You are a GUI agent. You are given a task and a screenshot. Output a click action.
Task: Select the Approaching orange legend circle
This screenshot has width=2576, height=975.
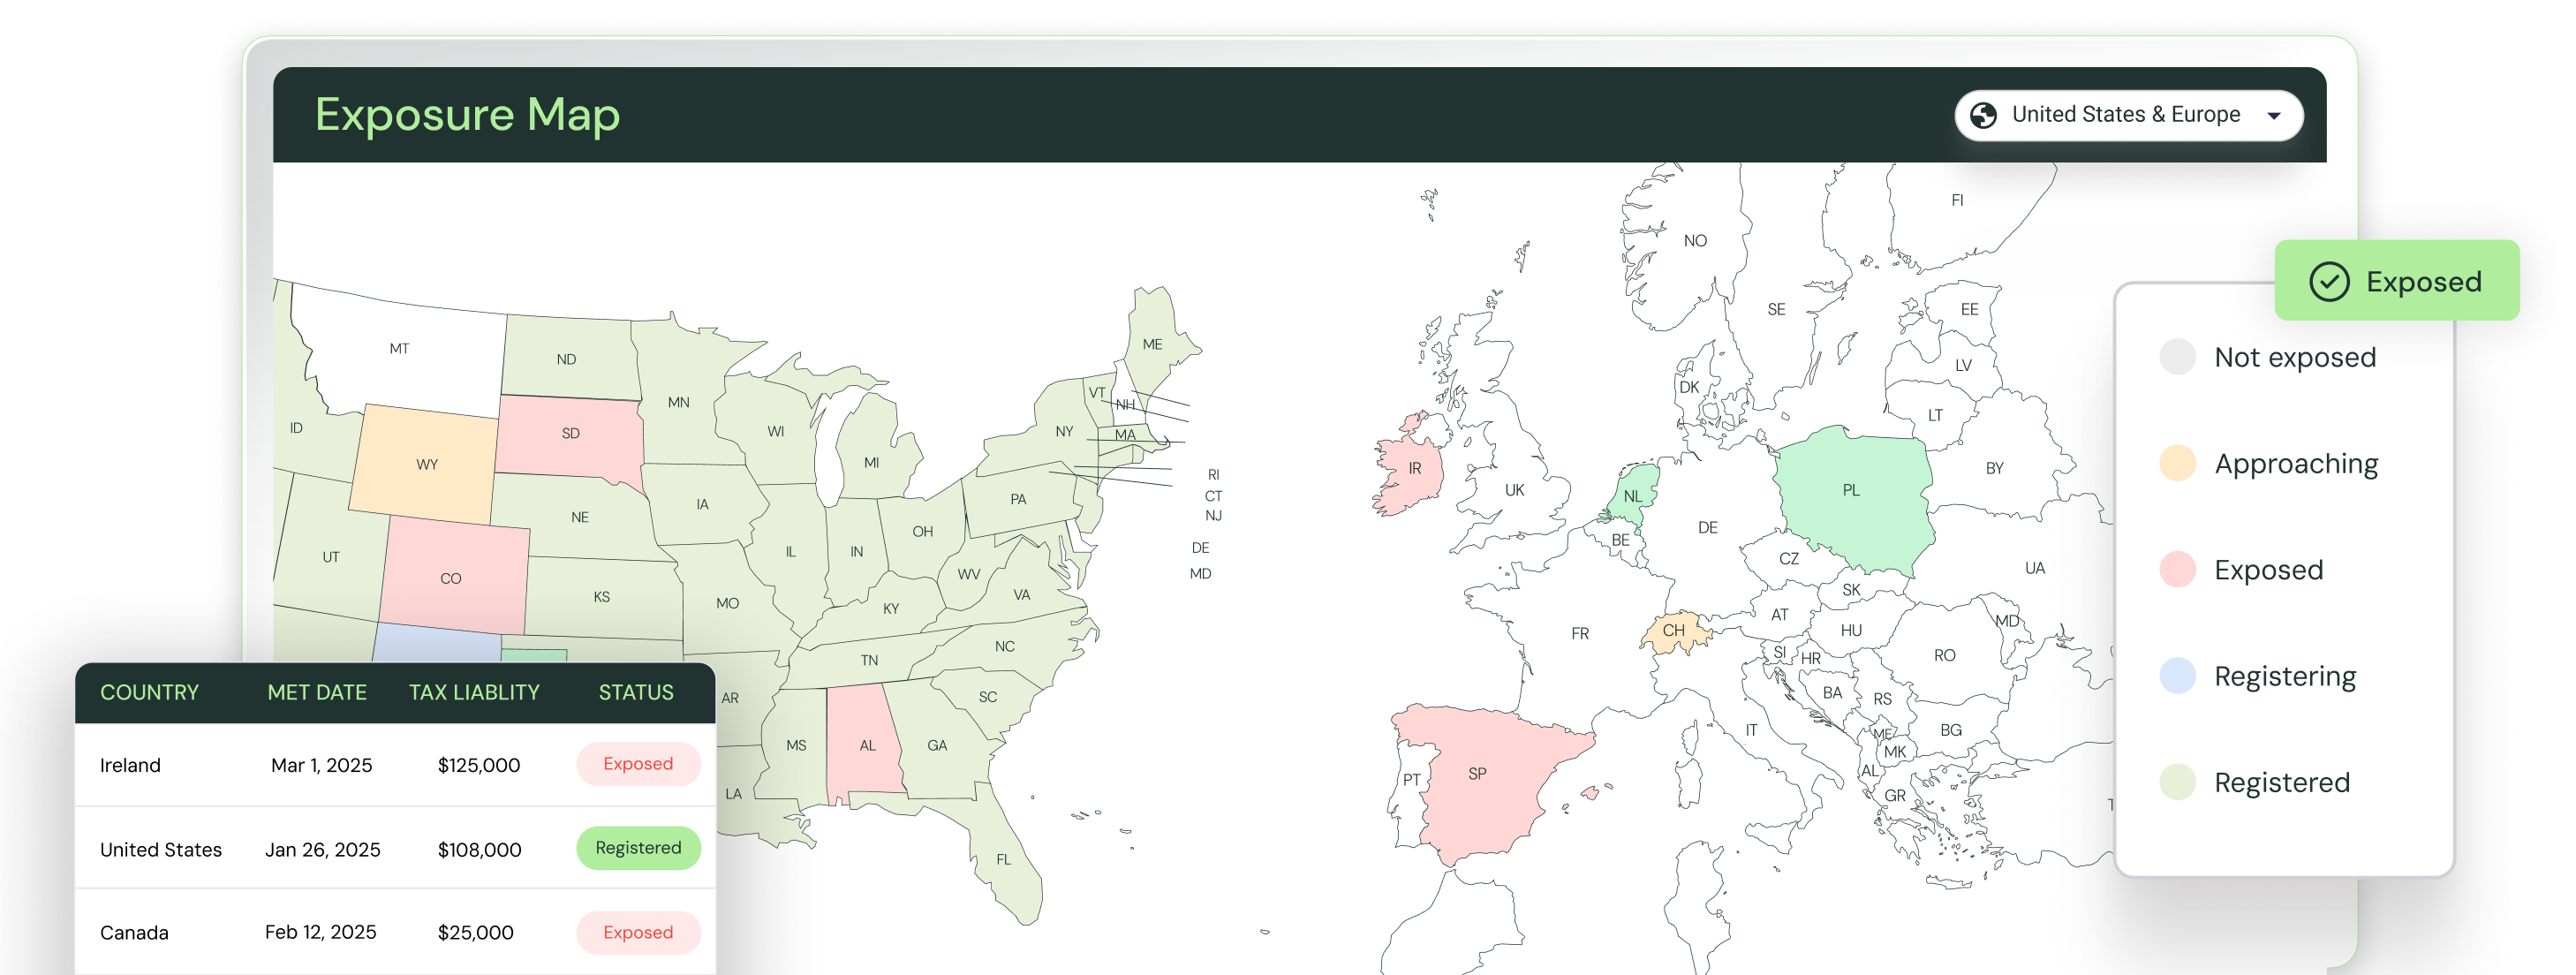(2177, 463)
